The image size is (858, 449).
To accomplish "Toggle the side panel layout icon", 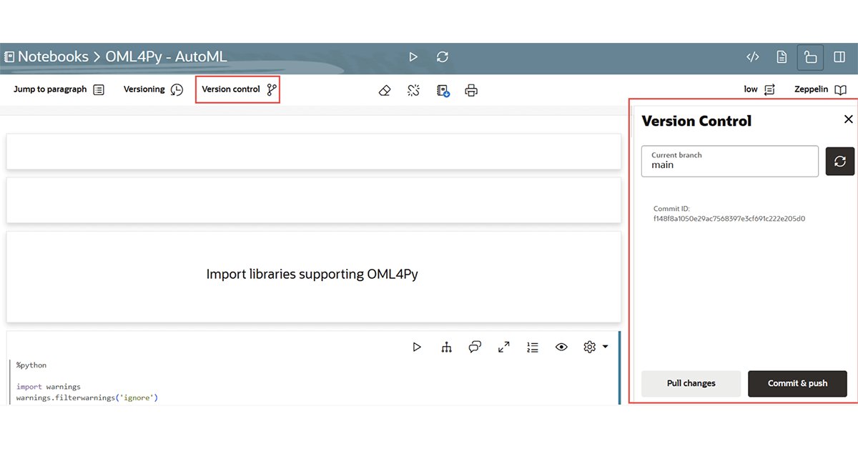I will click(840, 57).
